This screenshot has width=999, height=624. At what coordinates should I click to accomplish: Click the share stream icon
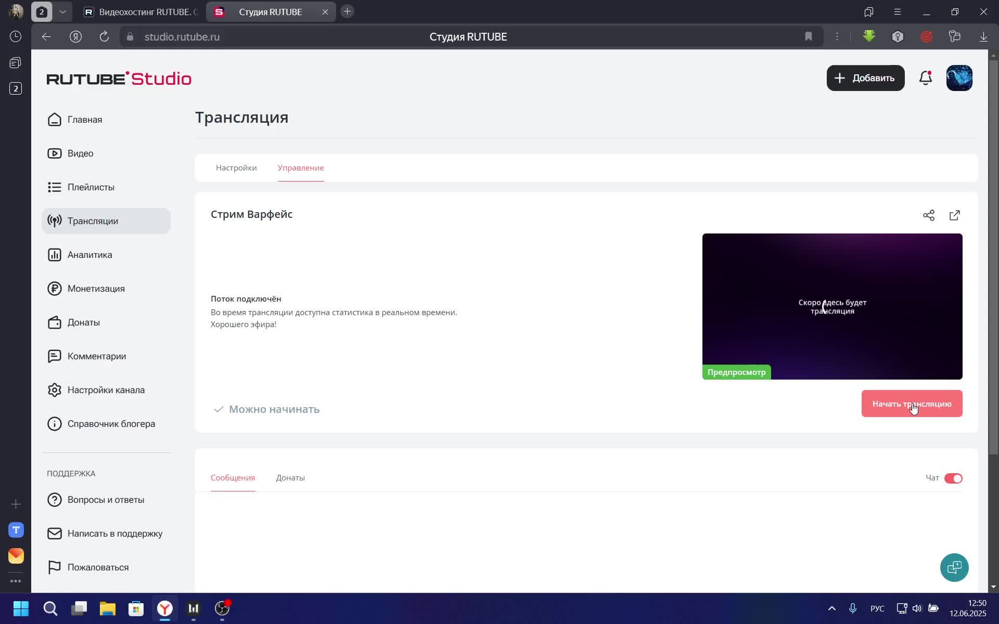[929, 215]
